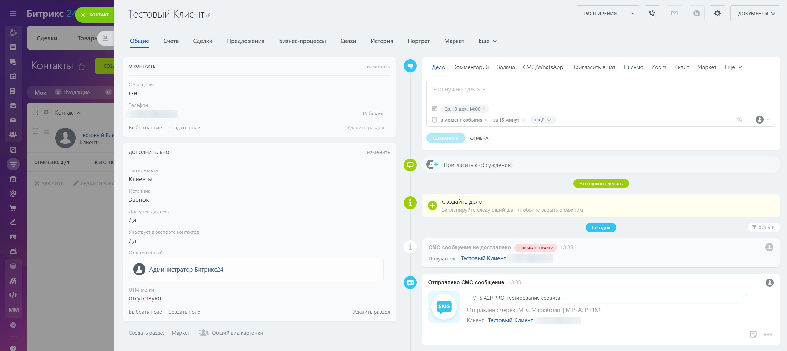Click the chat bubble icon in header
This screenshot has height=351, width=787.
coord(696,13)
